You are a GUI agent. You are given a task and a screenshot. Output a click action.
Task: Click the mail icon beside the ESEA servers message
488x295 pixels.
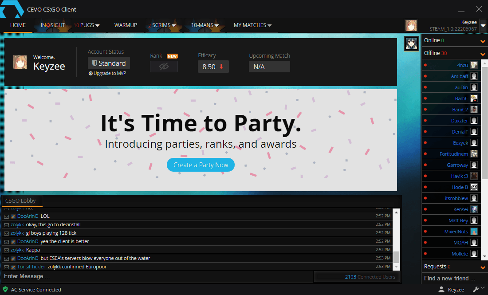point(6,259)
